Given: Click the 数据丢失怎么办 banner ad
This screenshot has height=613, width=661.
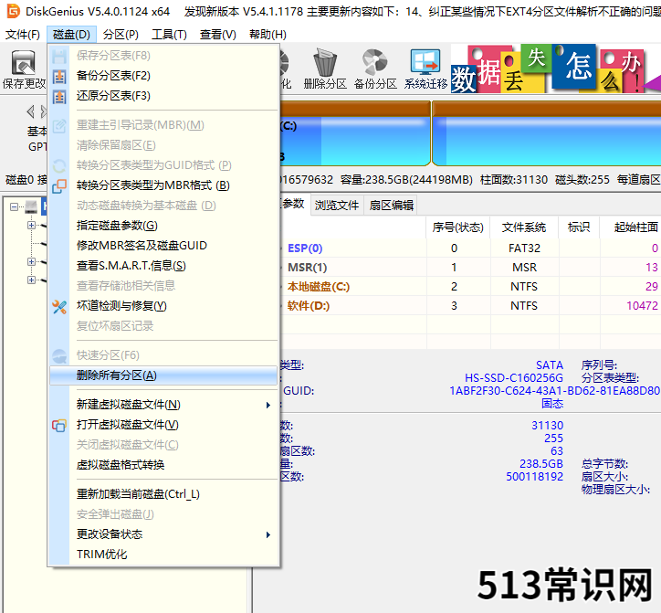Looking at the screenshot, I should point(556,69).
